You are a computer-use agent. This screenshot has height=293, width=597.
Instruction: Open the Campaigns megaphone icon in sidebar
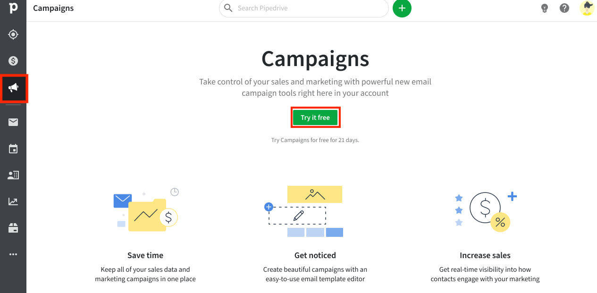[x=13, y=87]
